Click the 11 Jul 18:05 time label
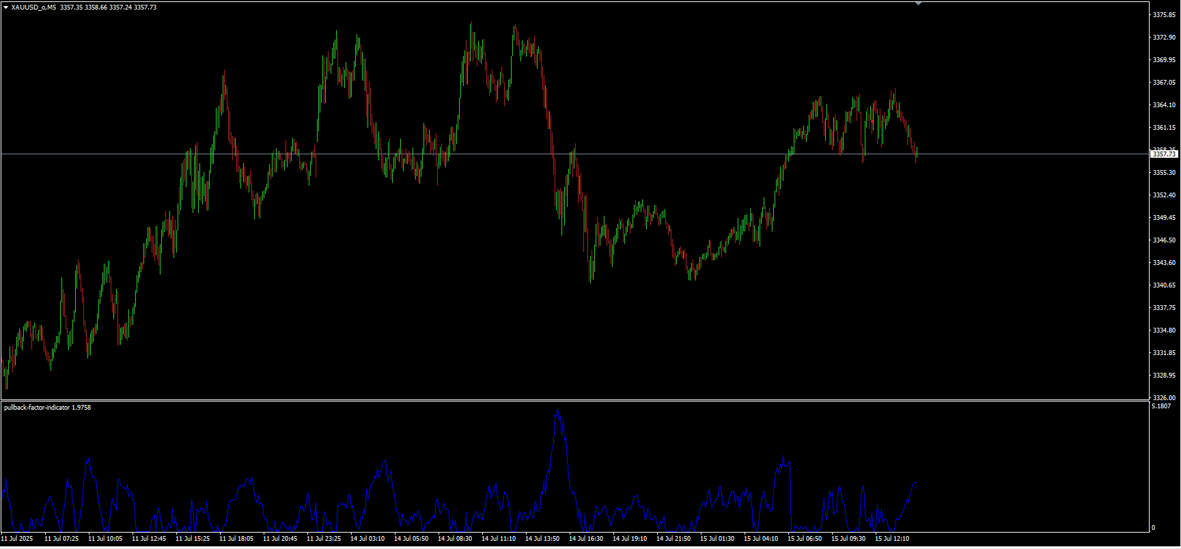 click(x=236, y=539)
